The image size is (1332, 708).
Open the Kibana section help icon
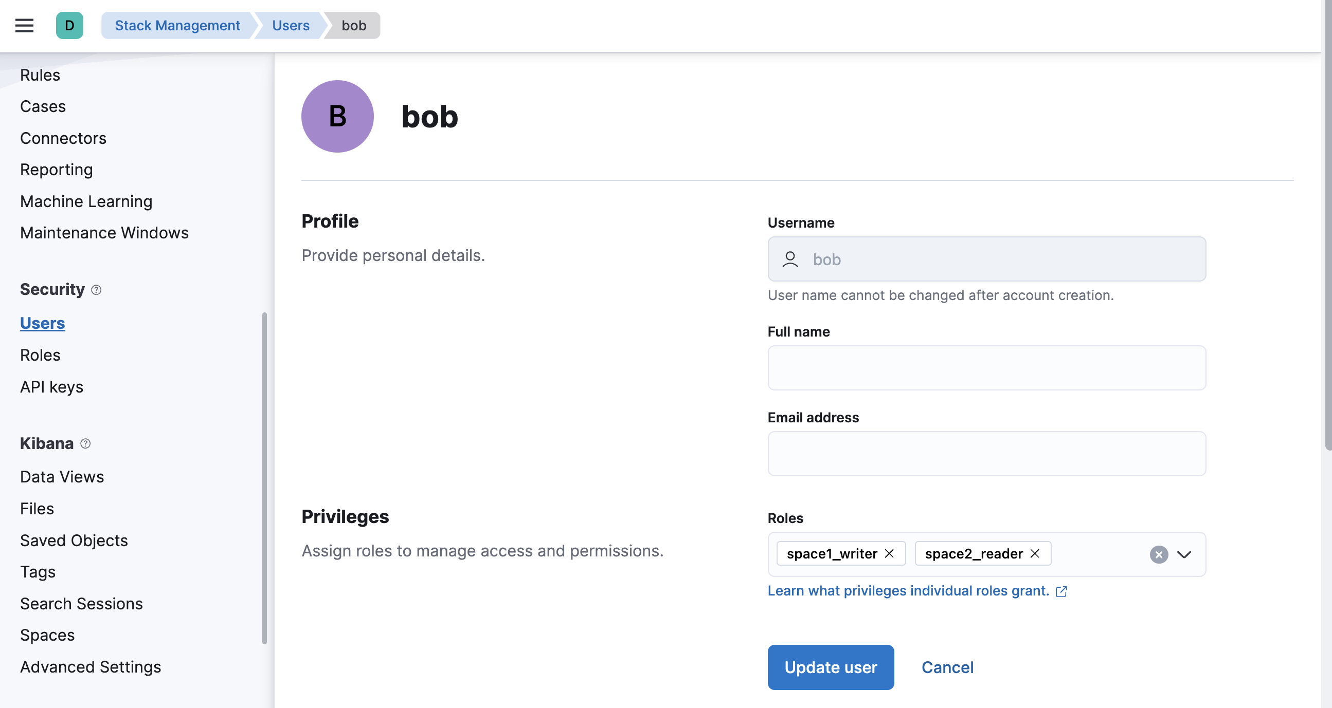coord(85,443)
